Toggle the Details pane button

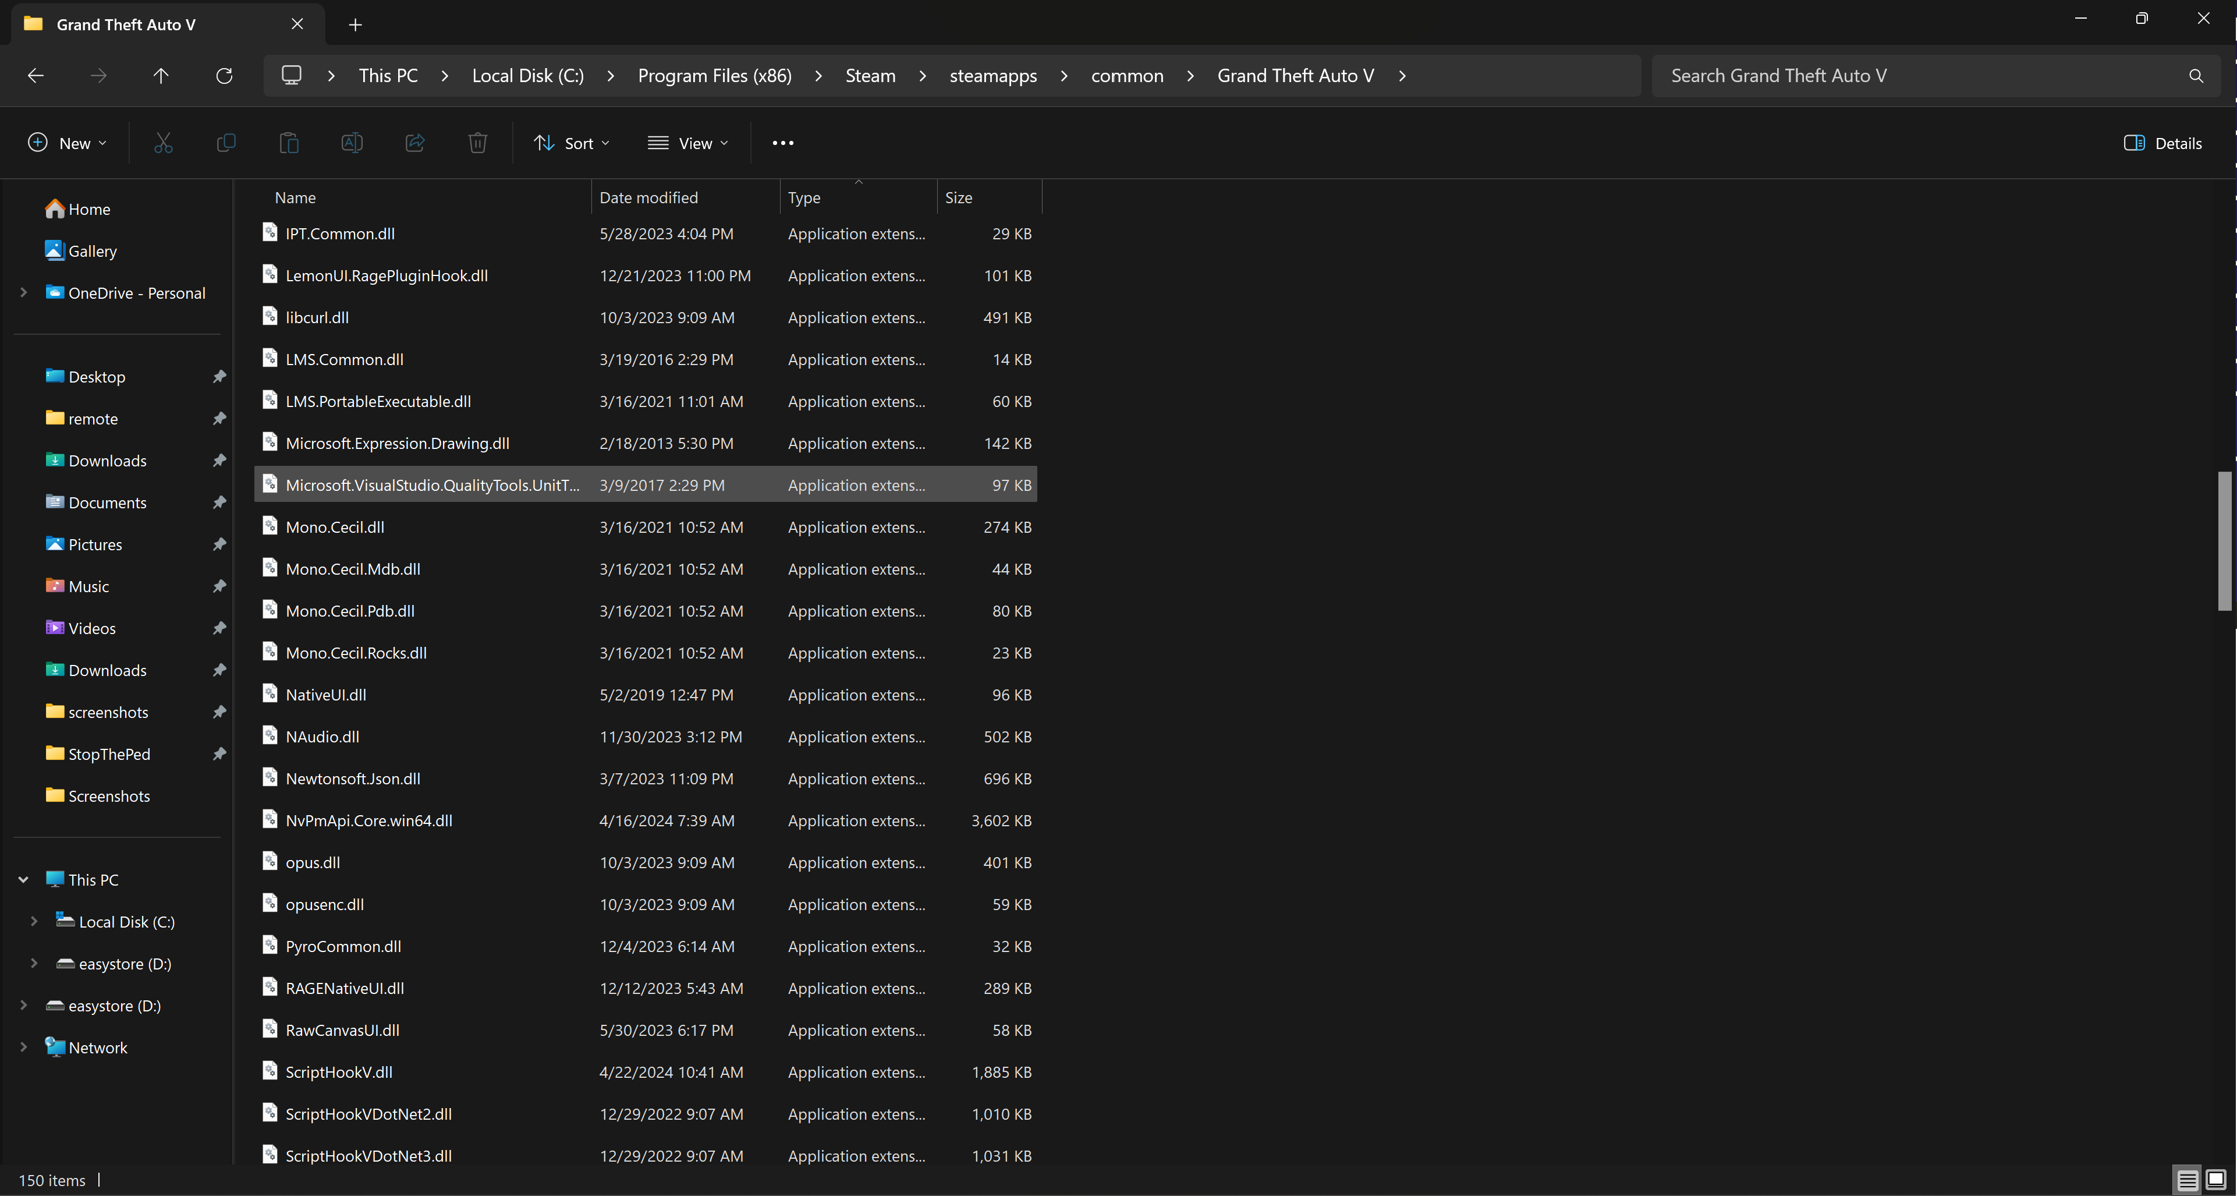[x=2162, y=143]
